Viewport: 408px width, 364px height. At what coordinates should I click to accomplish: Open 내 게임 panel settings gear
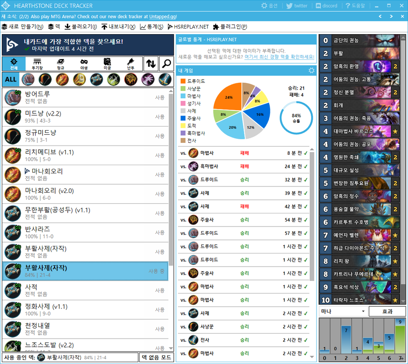point(311,71)
